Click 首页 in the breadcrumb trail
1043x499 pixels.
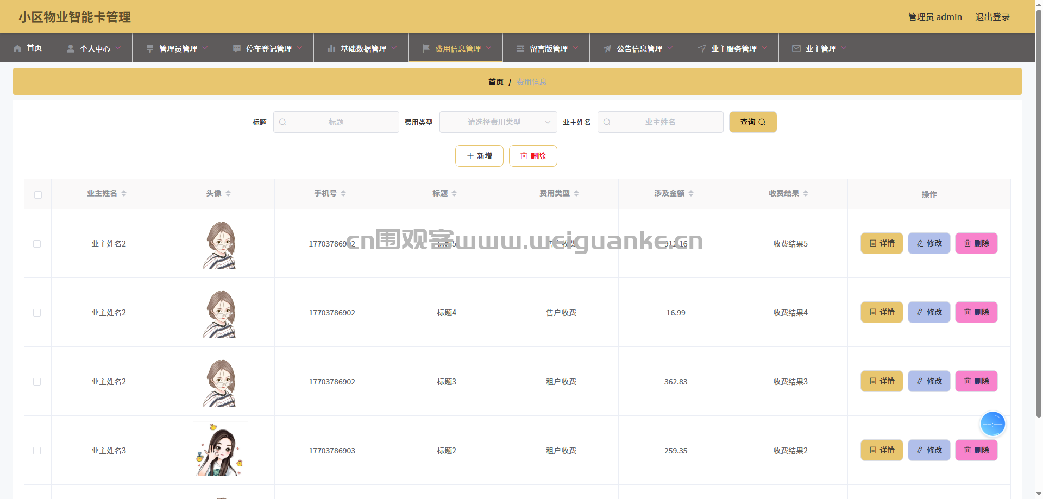tap(495, 82)
